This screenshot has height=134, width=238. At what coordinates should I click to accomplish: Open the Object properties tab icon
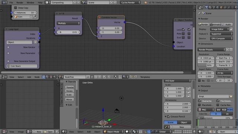pos(221,7)
